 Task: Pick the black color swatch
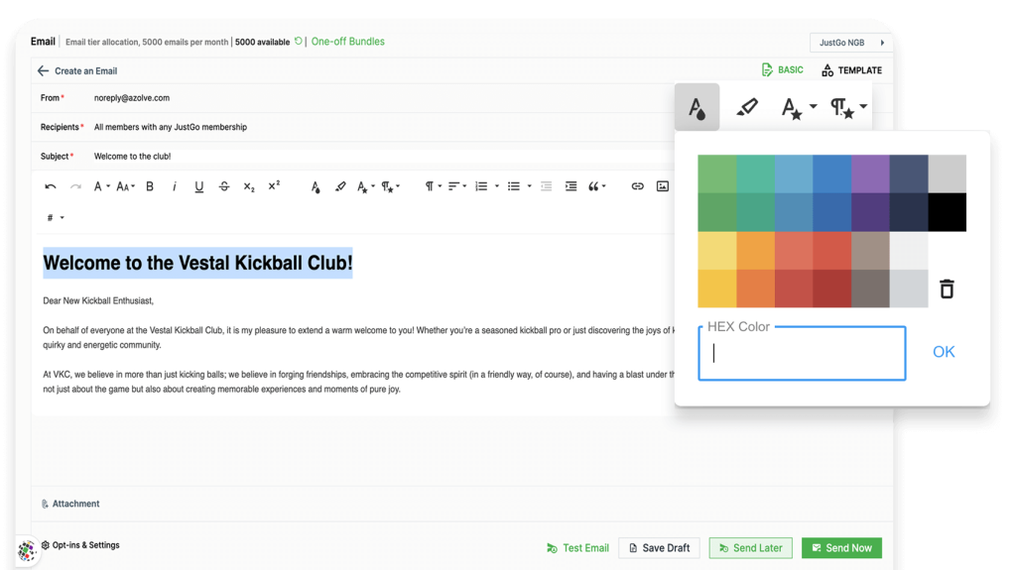click(x=947, y=212)
